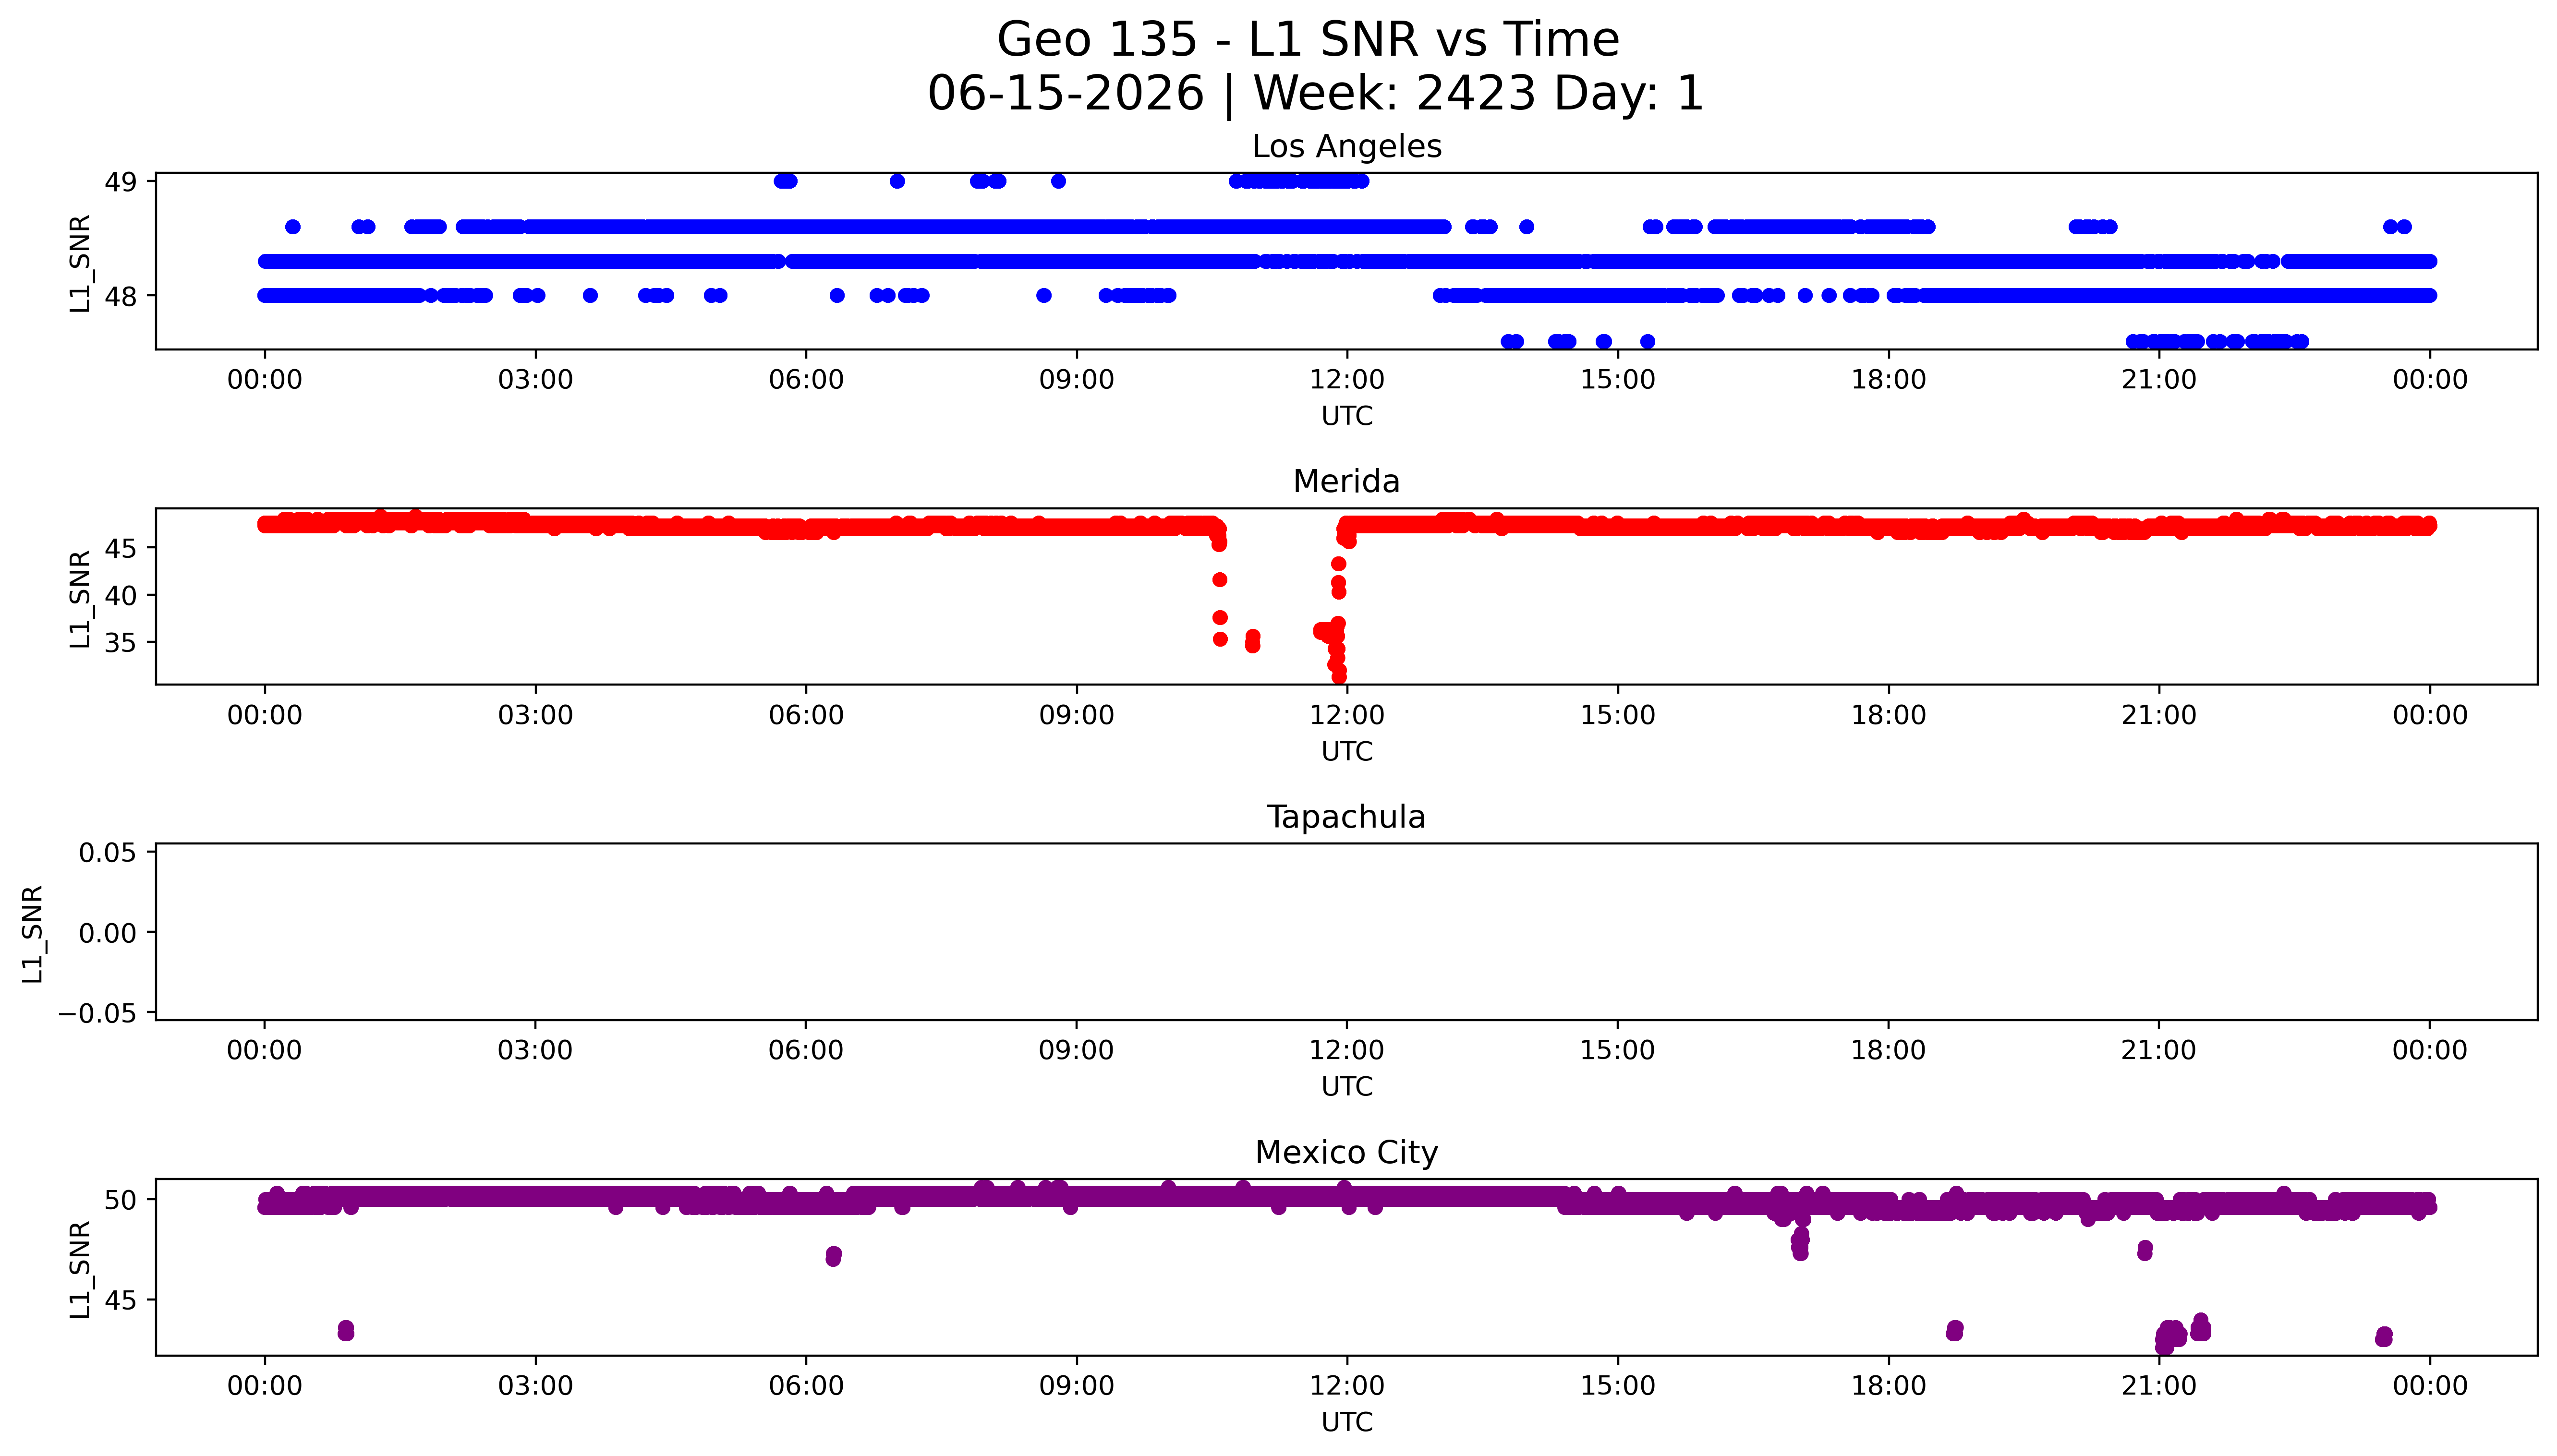Click the lowest red point in Merida SNR dip

(1339, 677)
